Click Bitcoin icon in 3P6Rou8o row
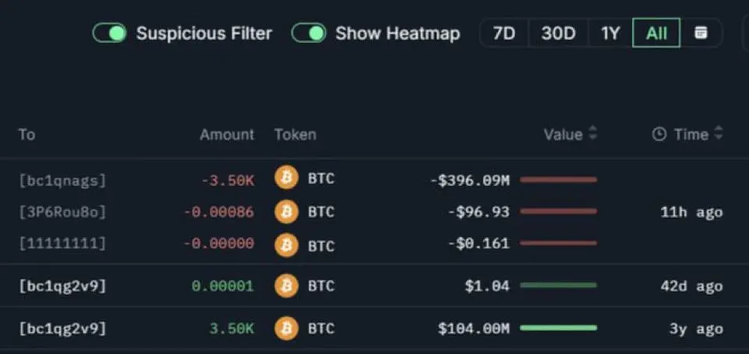749x354 pixels. (x=286, y=212)
